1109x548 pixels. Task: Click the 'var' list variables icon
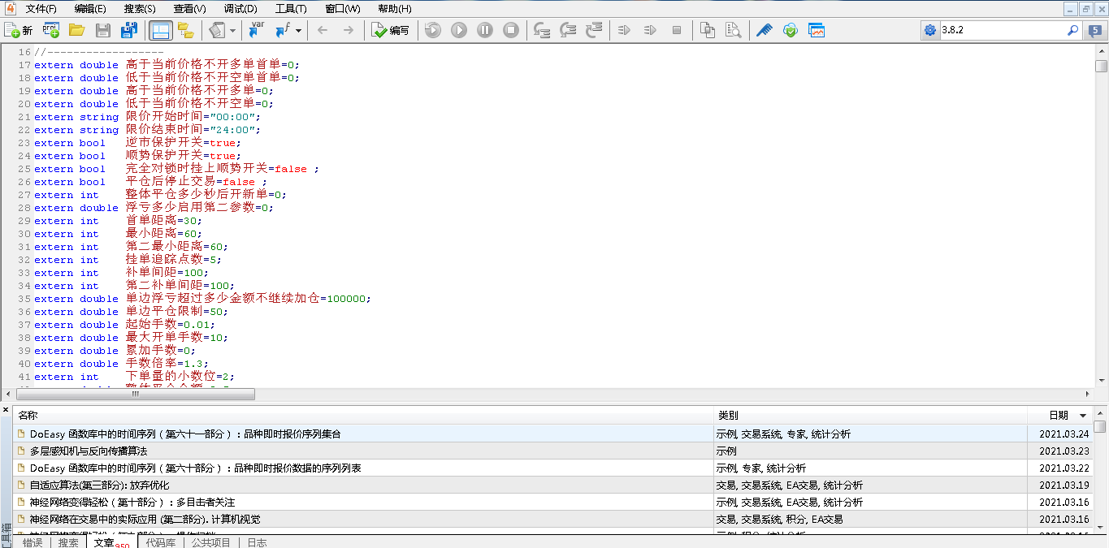pos(256,30)
